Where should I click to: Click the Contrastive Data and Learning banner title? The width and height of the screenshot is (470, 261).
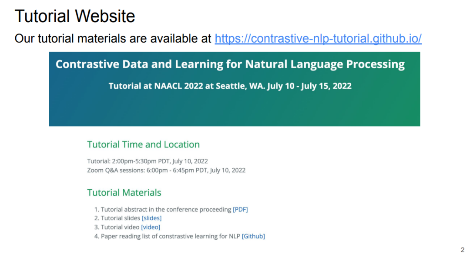click(230, 64)
